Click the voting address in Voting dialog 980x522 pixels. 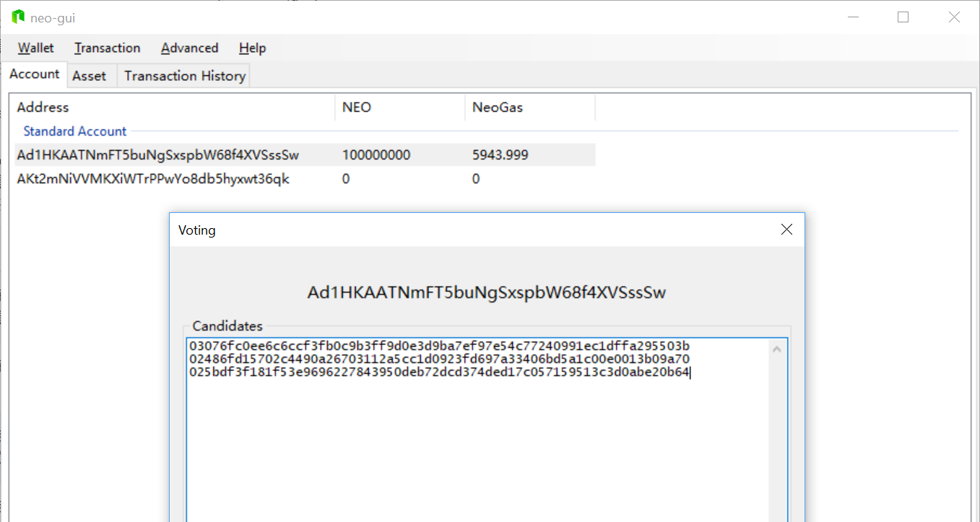tap(487, 292)
